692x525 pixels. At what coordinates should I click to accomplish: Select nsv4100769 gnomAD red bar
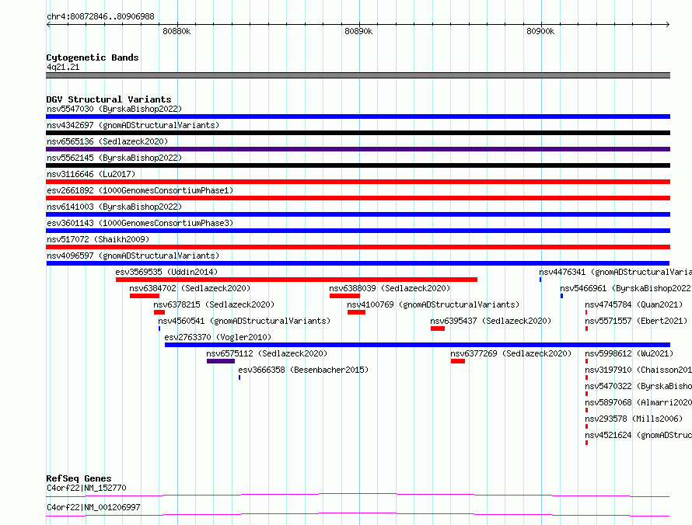(x=356, y=312)
